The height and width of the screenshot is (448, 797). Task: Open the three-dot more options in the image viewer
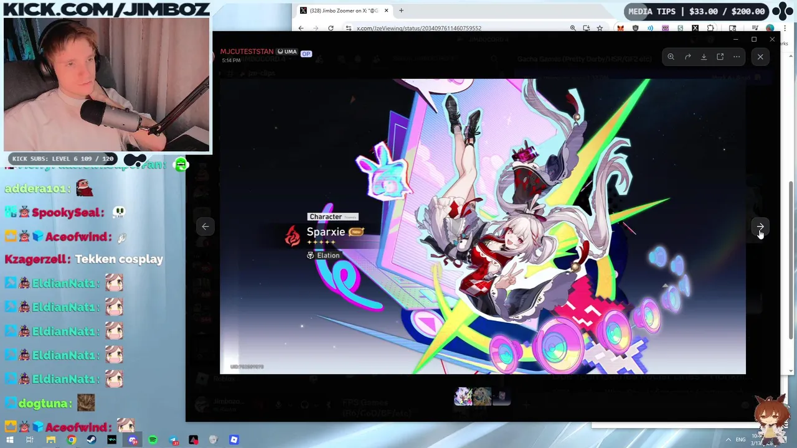(737, 57)
